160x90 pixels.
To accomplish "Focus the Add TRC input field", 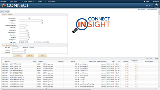I will click(x=15, y=48).
